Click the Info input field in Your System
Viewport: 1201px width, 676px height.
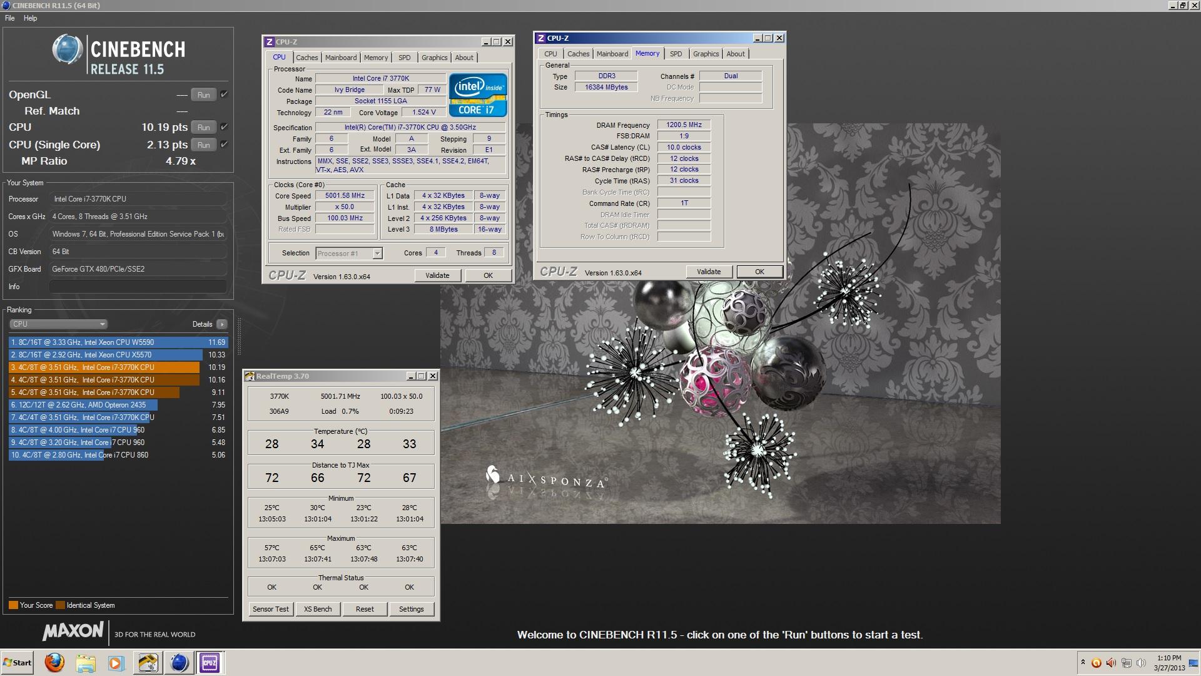click(138, 287)
